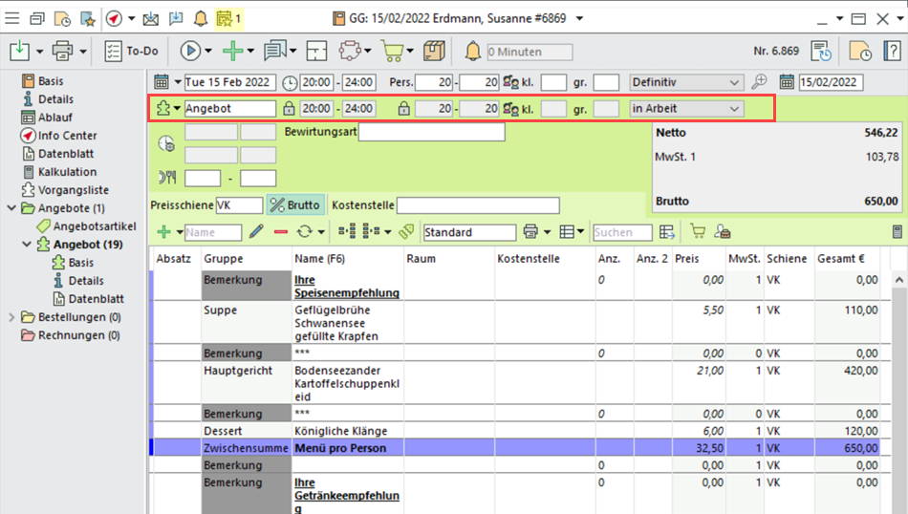This screenshot has height=514, width=908.
Task: Click the pencil edit icon in article toolbar
Action: click(256, 232)
